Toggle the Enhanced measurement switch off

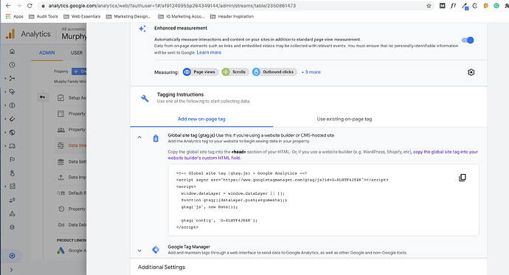[468, 41]
